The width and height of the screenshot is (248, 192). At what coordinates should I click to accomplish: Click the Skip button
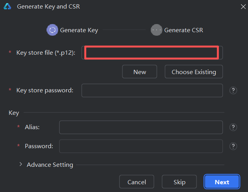179,182
